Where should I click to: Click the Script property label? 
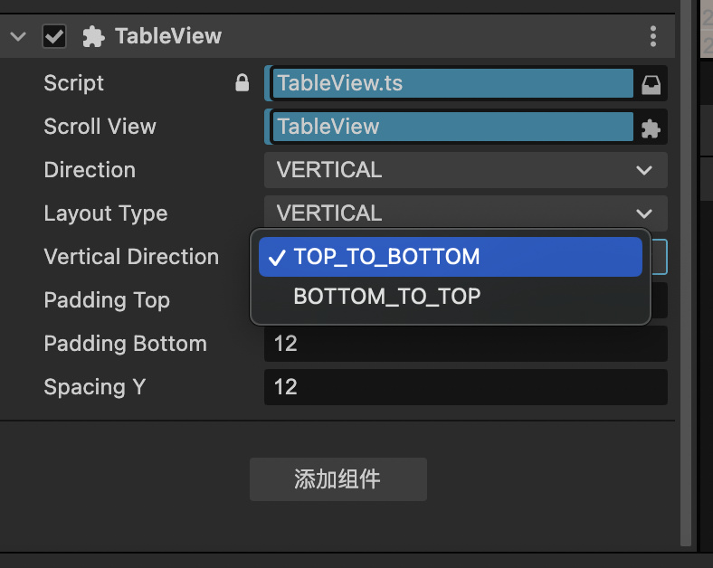click(x=74, y=83)
